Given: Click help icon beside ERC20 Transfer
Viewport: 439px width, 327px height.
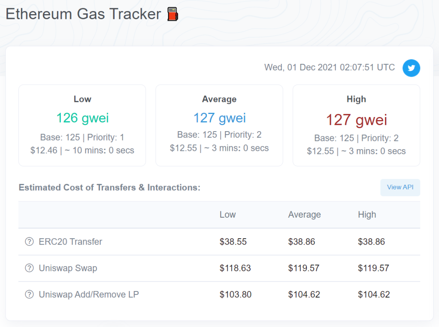Looking at the screenshot, I should click(29, 242).
